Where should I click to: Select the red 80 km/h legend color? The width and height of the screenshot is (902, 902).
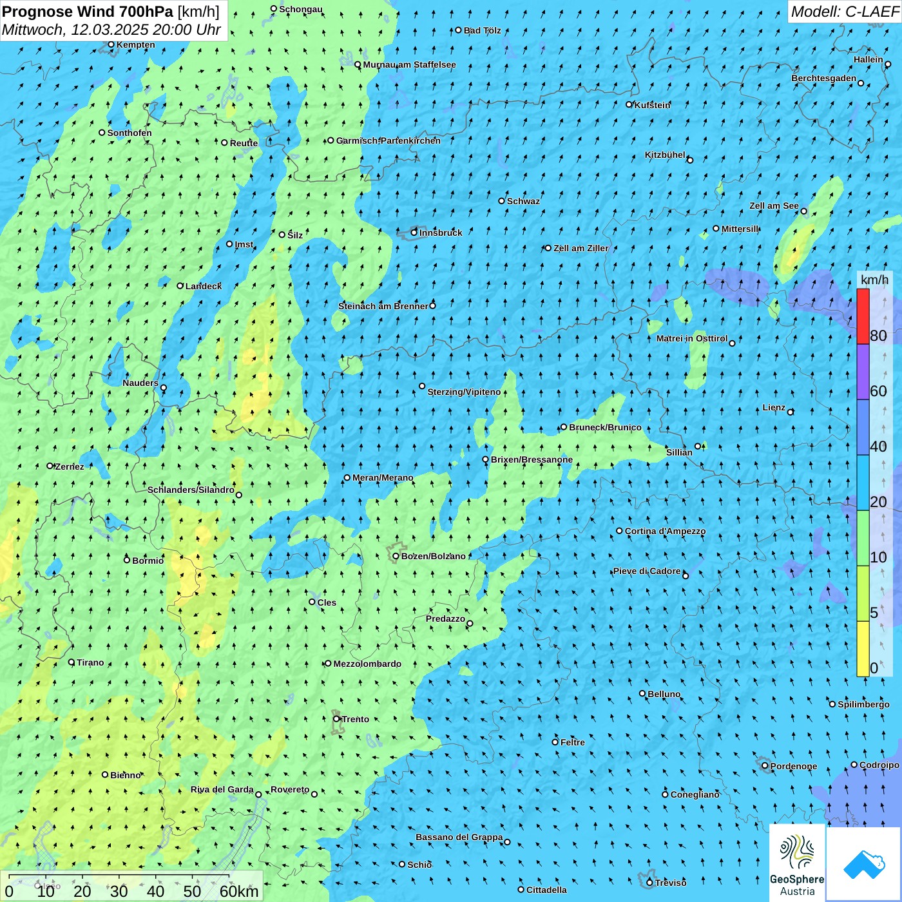(x=863, y=316)
